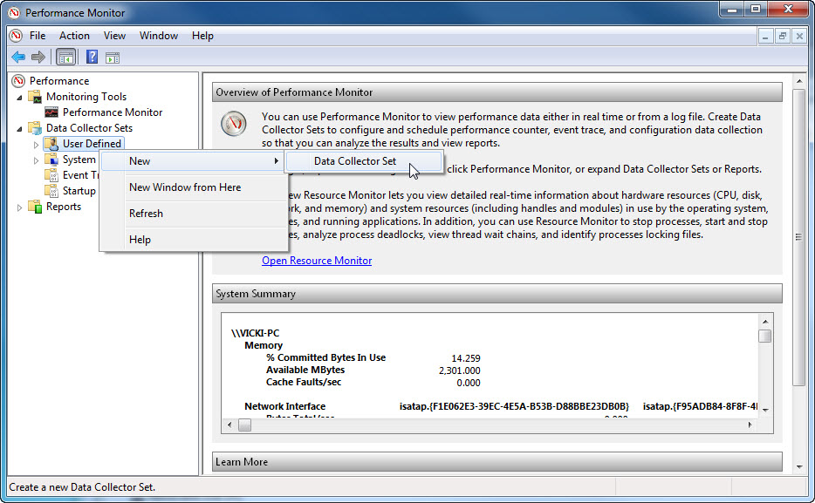Click the Event Trace Sessions icon
Screen dimensions: 815x503
pyautogui.click(x=51, y=175)
